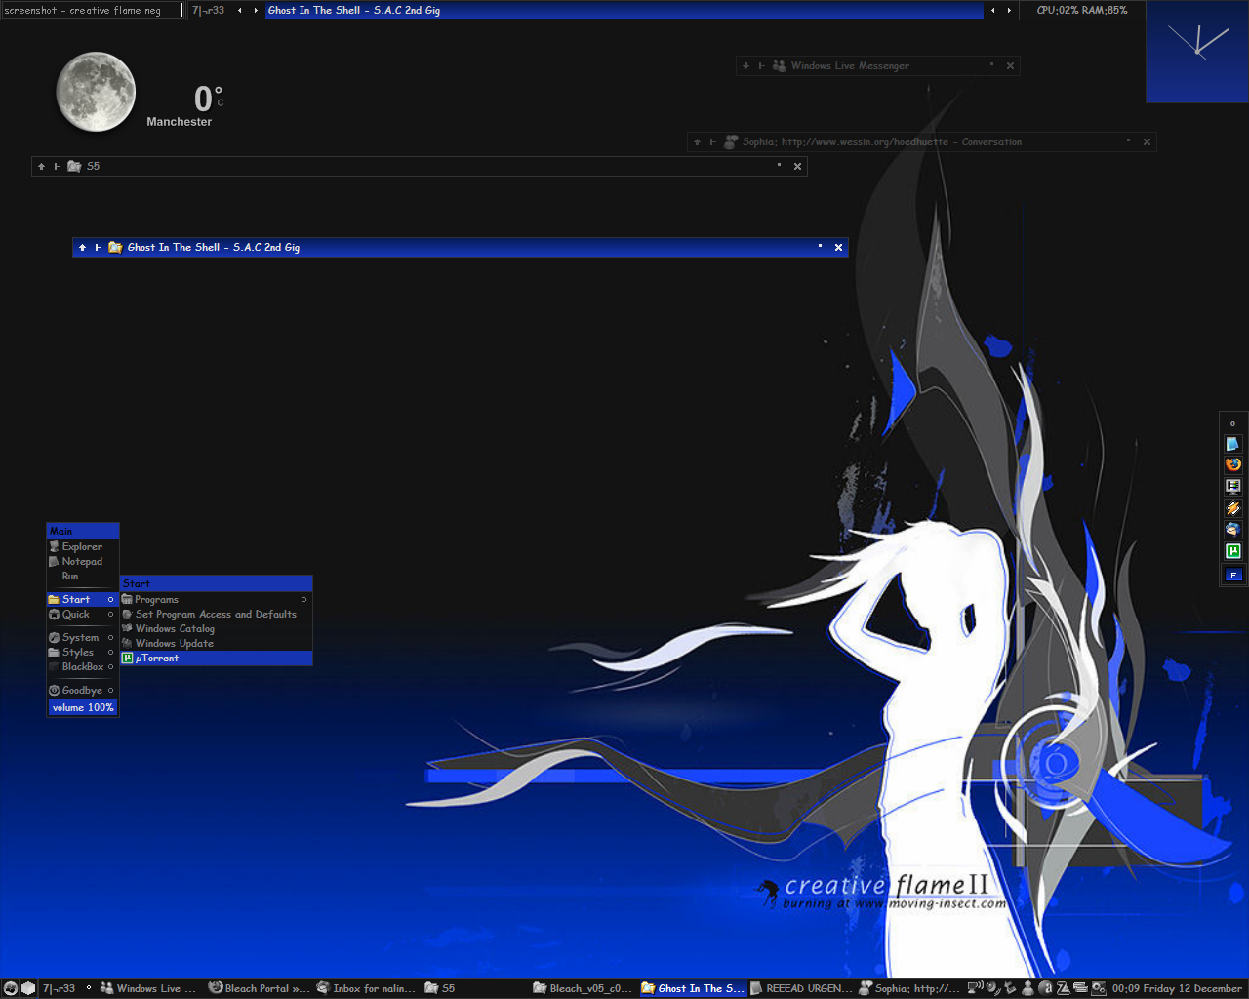
Task: Click Windows Live Messenger title bar people icon
Action: tap(779, 65)
